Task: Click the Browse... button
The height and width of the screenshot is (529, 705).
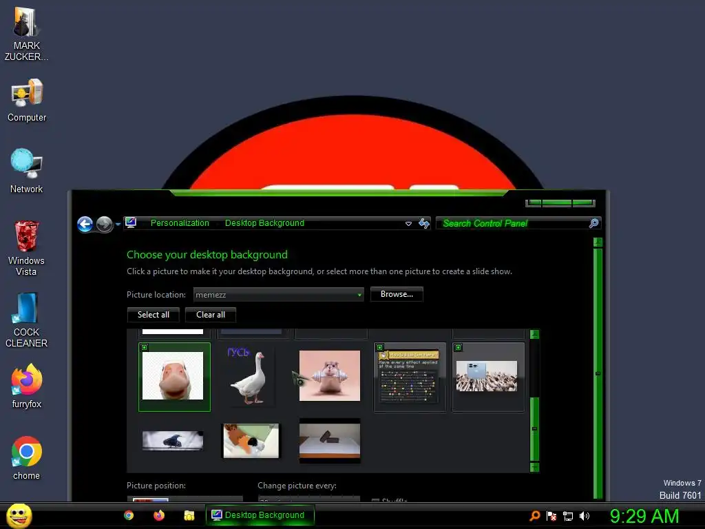Action: point(397,294)
